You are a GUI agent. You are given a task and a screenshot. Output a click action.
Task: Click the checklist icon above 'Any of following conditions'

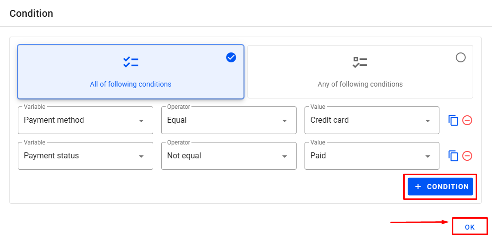(360, 62)
